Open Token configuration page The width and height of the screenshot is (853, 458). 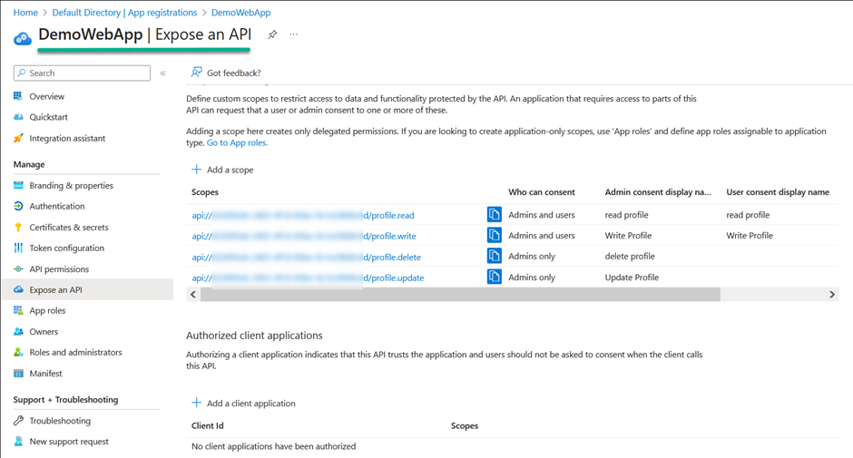point(66,248)
